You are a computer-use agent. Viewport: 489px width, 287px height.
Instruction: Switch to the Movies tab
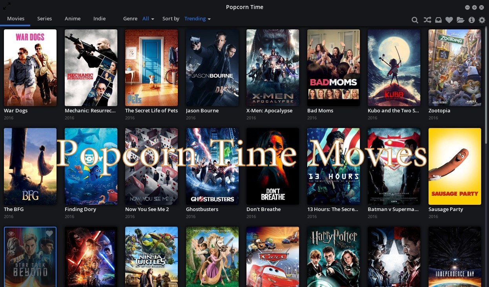pyautogui.click(x=16, y=18)
